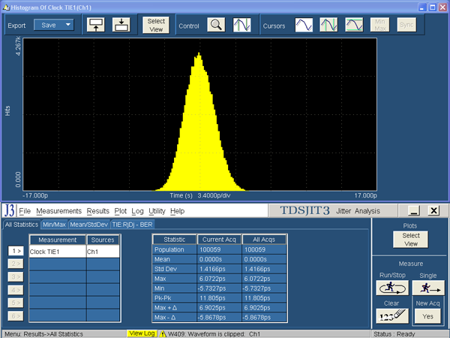The image size is (450, 338).
Task: Click Select View in histogram toolbar
Action: [156, 25]
